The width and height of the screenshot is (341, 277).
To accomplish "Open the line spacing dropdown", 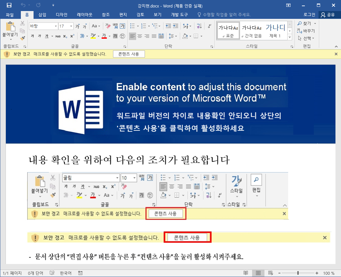I will [x=173, y=36].
